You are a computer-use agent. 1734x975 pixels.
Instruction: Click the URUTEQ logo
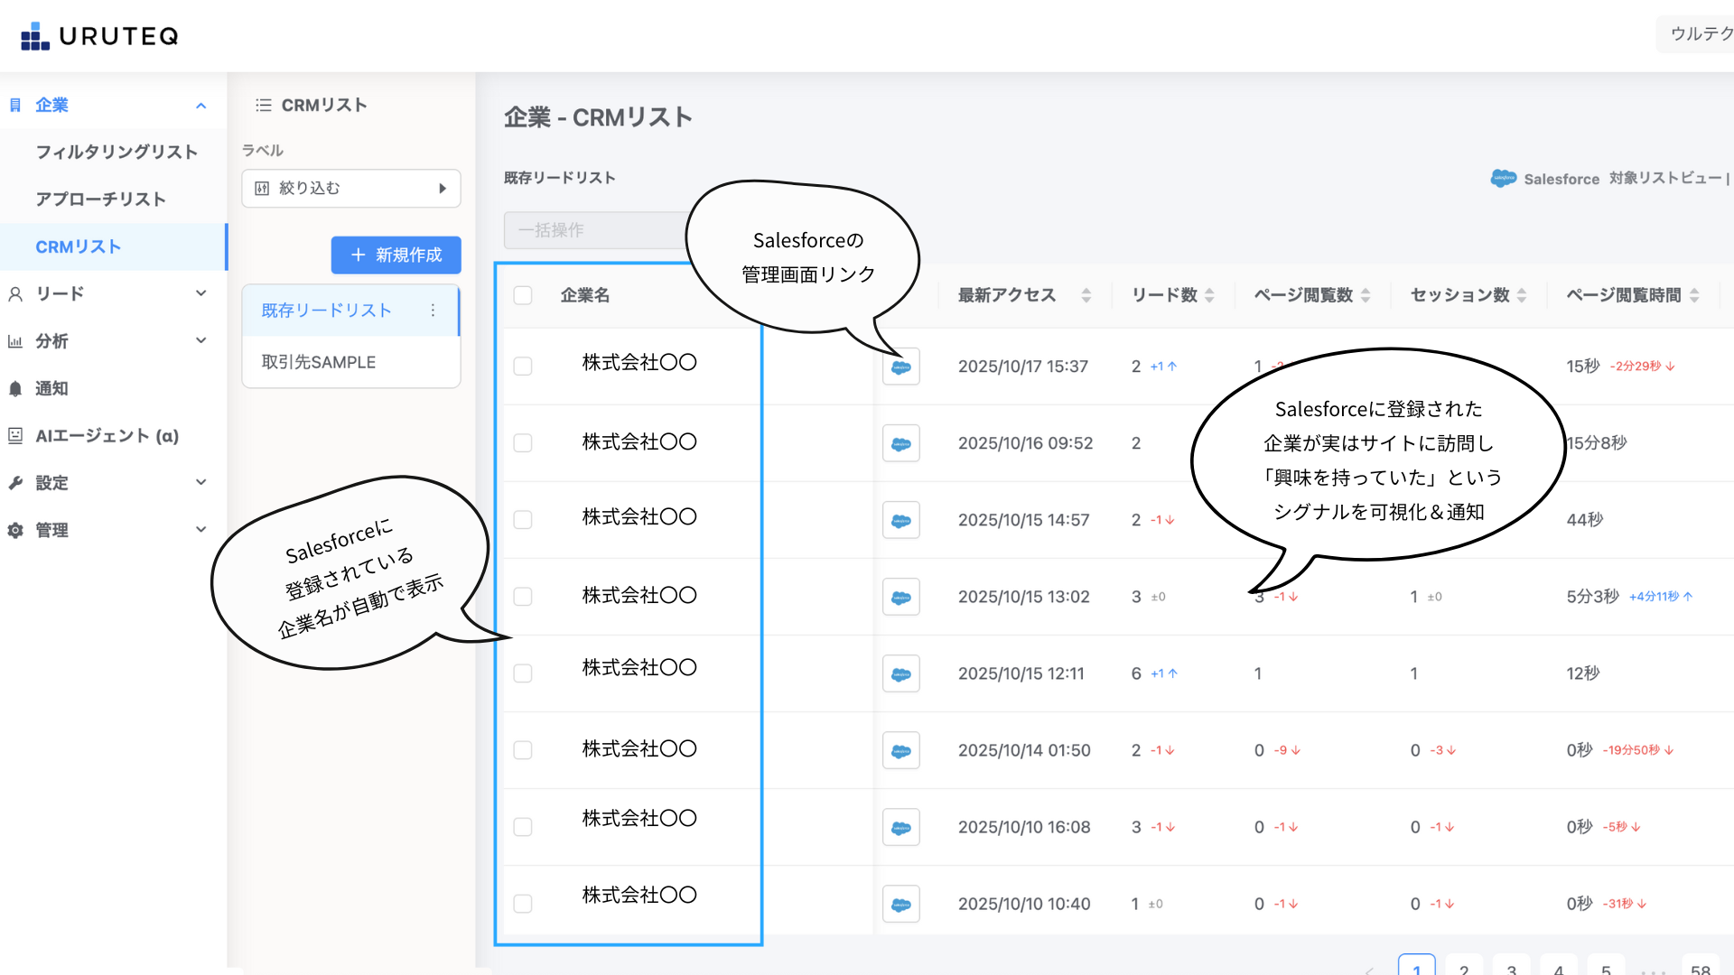[x=99, y=36]
